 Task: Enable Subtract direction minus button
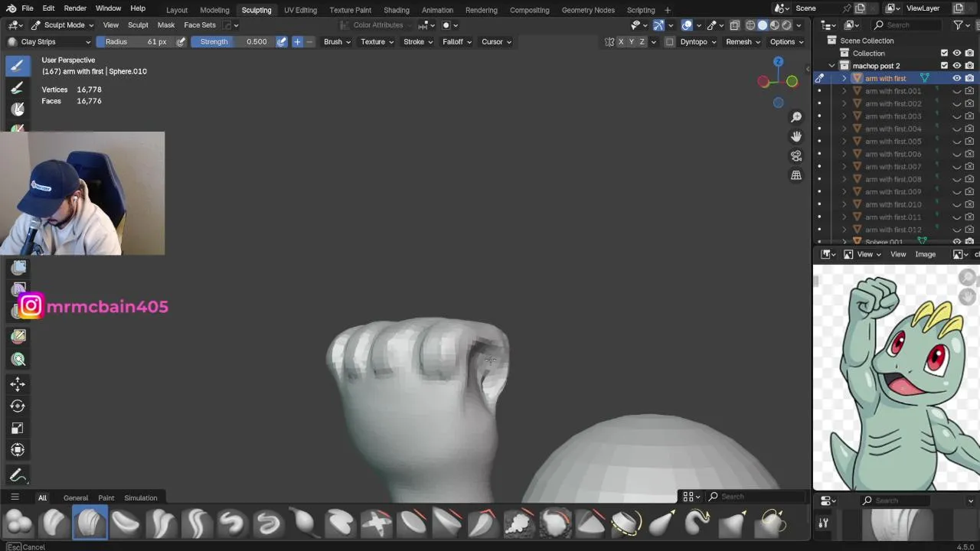(x=309, y=42)
